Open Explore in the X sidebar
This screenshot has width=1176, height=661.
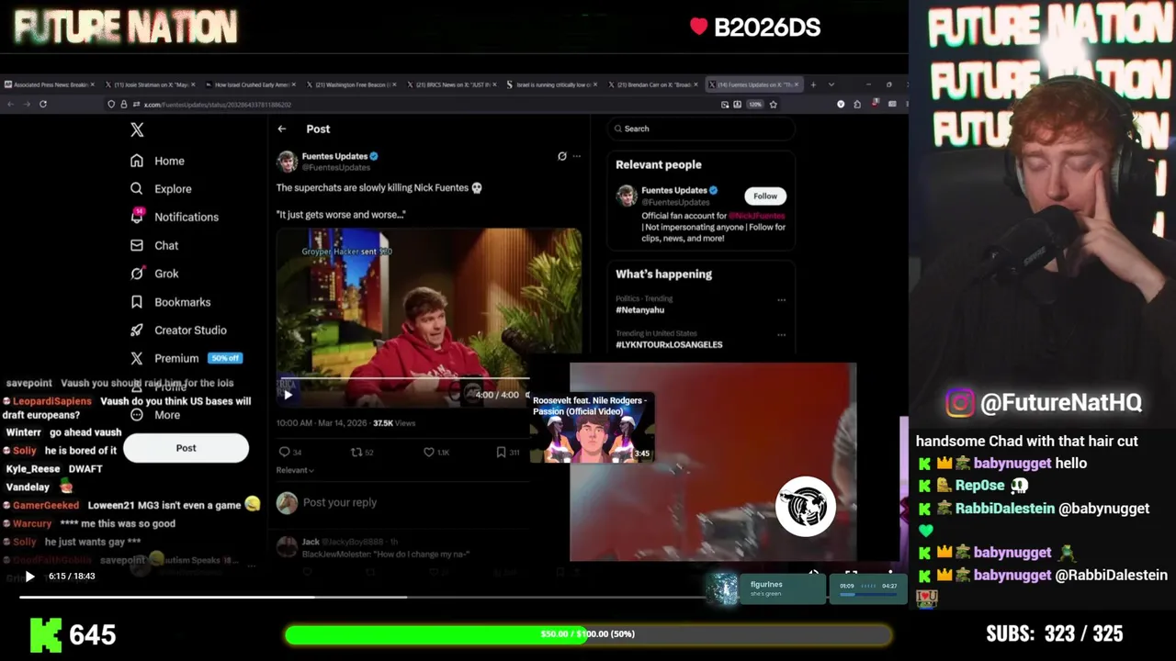pyautogui.click(x=161, y=189)
